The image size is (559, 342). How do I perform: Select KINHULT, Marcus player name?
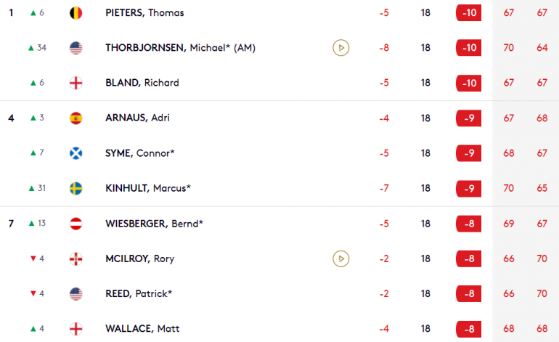tap(148, 188)
